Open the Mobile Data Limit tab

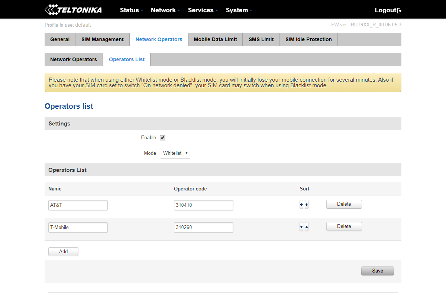(215, 39)
